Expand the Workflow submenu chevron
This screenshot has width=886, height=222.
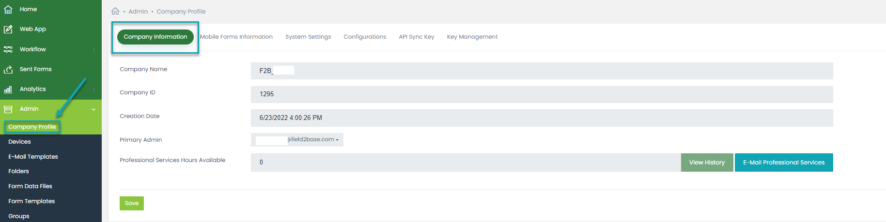click(x=93, y=49)
